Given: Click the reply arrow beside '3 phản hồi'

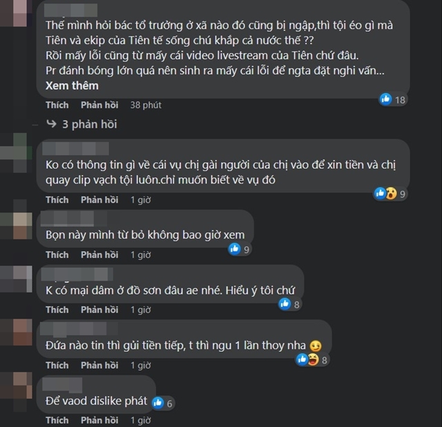Looking at the screenshot, I should [51, 124].
